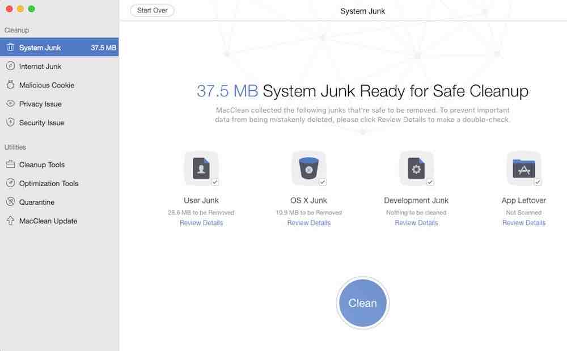This screenshot has height=351, width=567.
Task: Click the 'Nothing to be cleaned' text
Action: [416, 213]
